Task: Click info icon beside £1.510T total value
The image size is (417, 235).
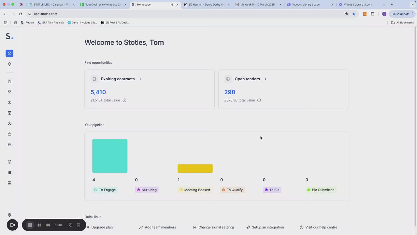Action: [124, 100]
